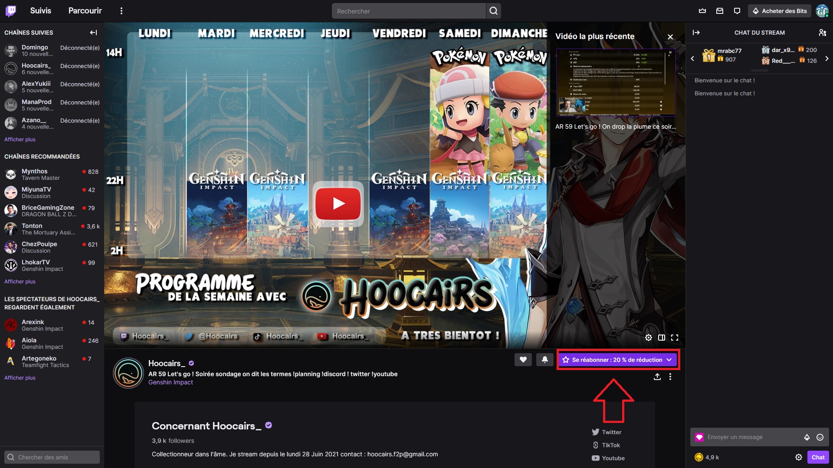Open the Hoocairs_ Twitter link
This screenshot has width=833, height=468.
[607, 432]
